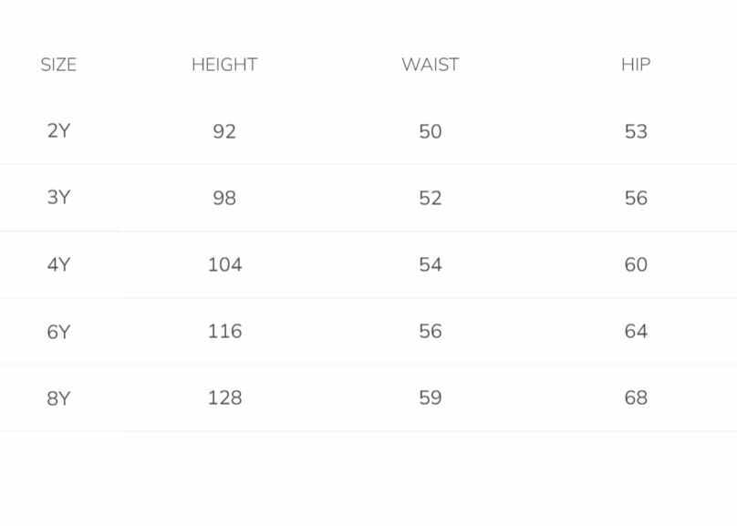Click the height value 128
This screenshot has height=526, width=737.
[224, 398]
